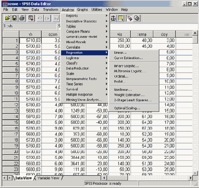199x188 pixels.
Task: Click the Use Sets circle icon
Action: [x=137, y=18]
